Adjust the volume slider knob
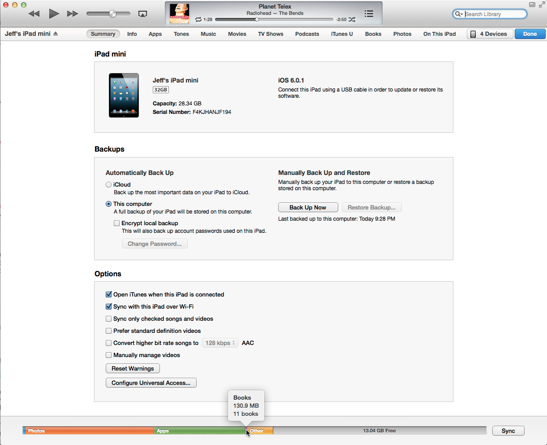Screen dimensions: 547x445 [x=113, y=14]
